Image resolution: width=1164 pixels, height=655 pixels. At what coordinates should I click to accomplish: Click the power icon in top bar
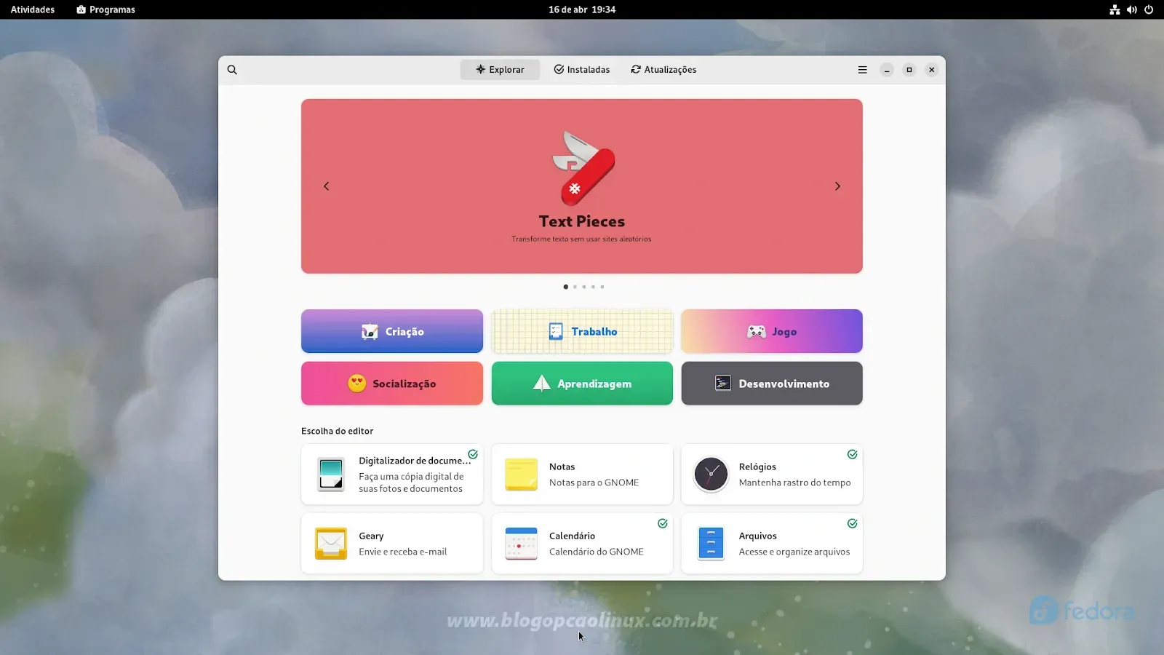(1149, 9)
